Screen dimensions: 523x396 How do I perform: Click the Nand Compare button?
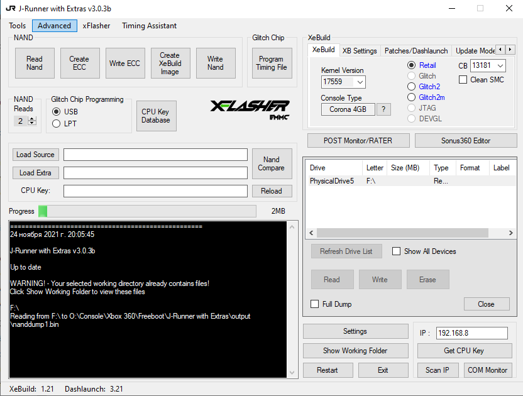[272, 163]
